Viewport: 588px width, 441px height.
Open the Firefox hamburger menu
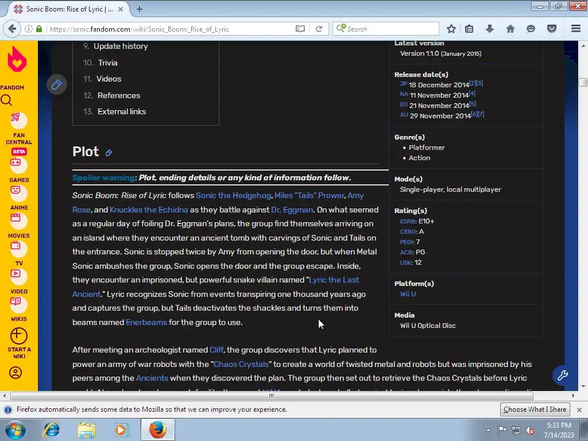click(576, 29)
